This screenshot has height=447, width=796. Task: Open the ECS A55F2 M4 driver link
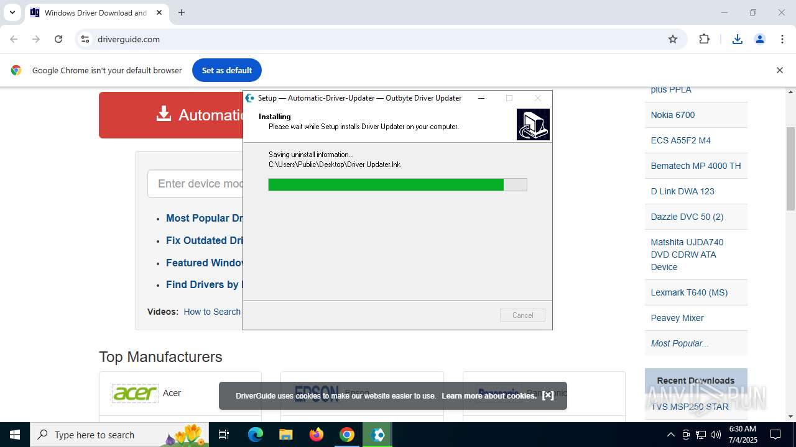tap(681, 140)
